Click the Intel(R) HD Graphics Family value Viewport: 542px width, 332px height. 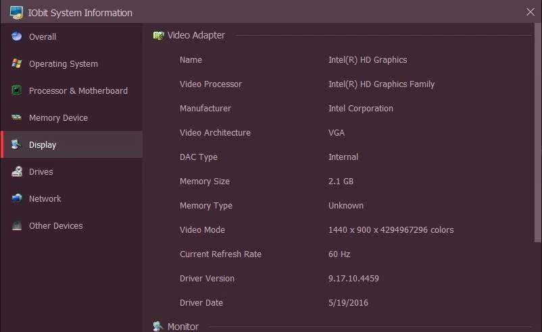tap(381, 84)
